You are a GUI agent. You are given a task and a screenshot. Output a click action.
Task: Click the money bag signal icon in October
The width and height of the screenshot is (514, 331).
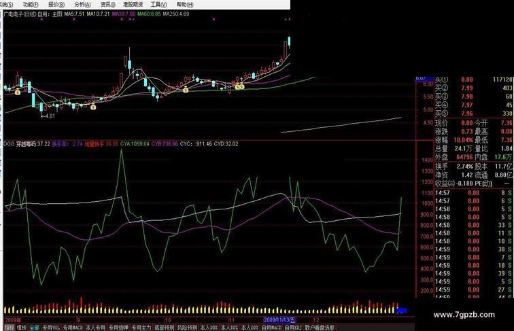[186, 90]
